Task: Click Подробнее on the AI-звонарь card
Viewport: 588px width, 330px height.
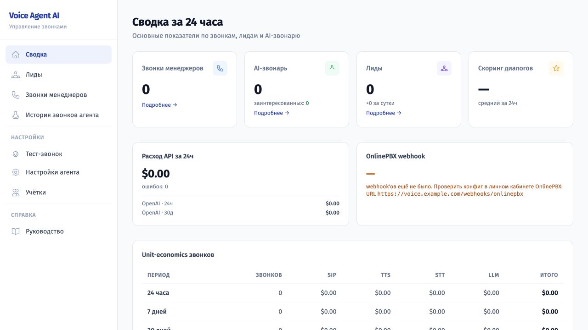Action: 271,113
